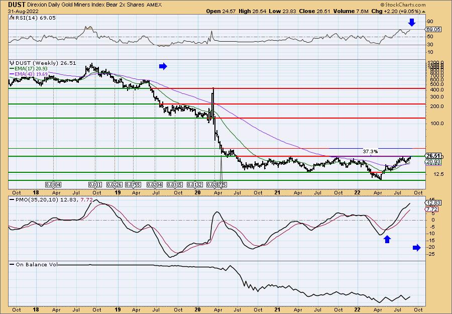Click the 0.0226 dividend value box
Viewport: 452px width, 314px height.
coord(115,184)
